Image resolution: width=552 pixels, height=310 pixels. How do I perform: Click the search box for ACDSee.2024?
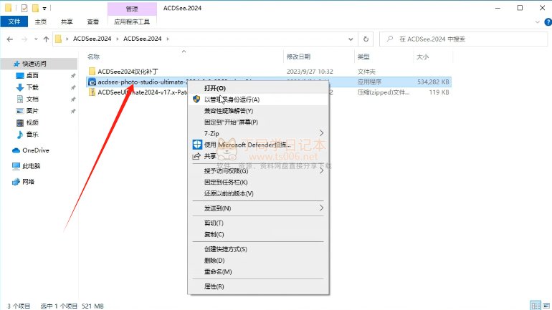tap(463, 39)
